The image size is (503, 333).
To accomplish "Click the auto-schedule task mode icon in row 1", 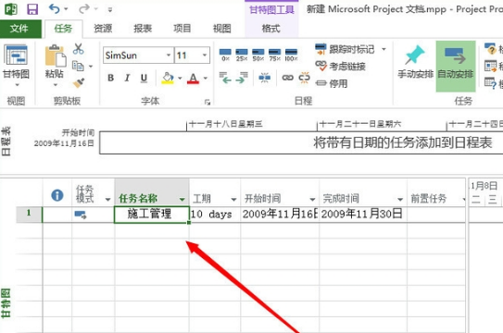I will tap(81, 215).
